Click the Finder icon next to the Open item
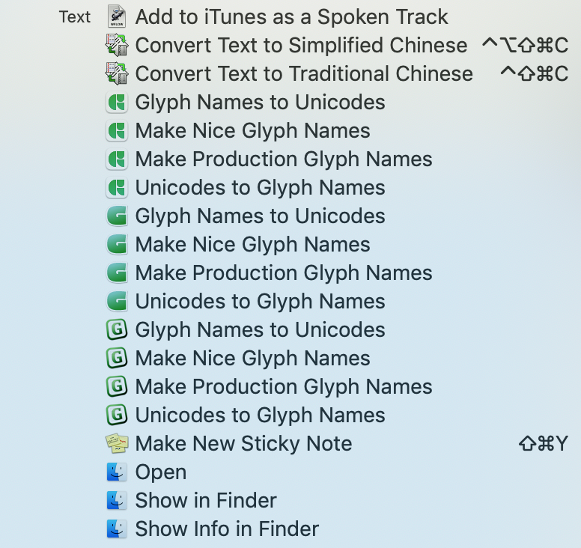Screen dimensions: 581x548 pyautogui.click(x=117, y=472)
